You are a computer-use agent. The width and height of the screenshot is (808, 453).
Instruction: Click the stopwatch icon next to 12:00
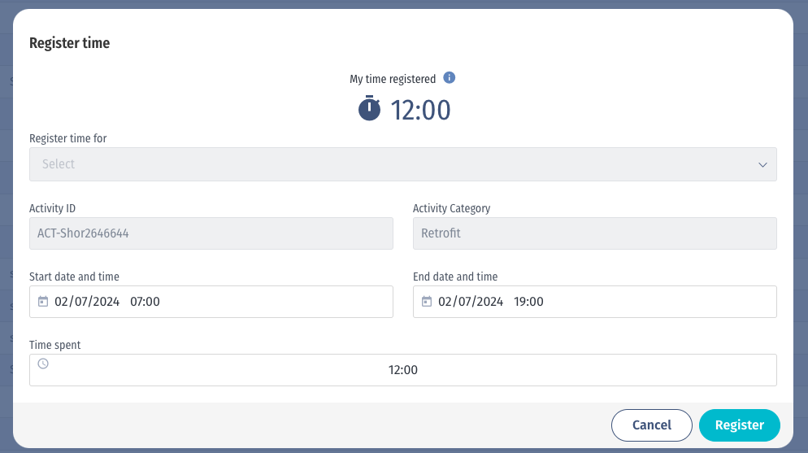click(x=370, y=109)
